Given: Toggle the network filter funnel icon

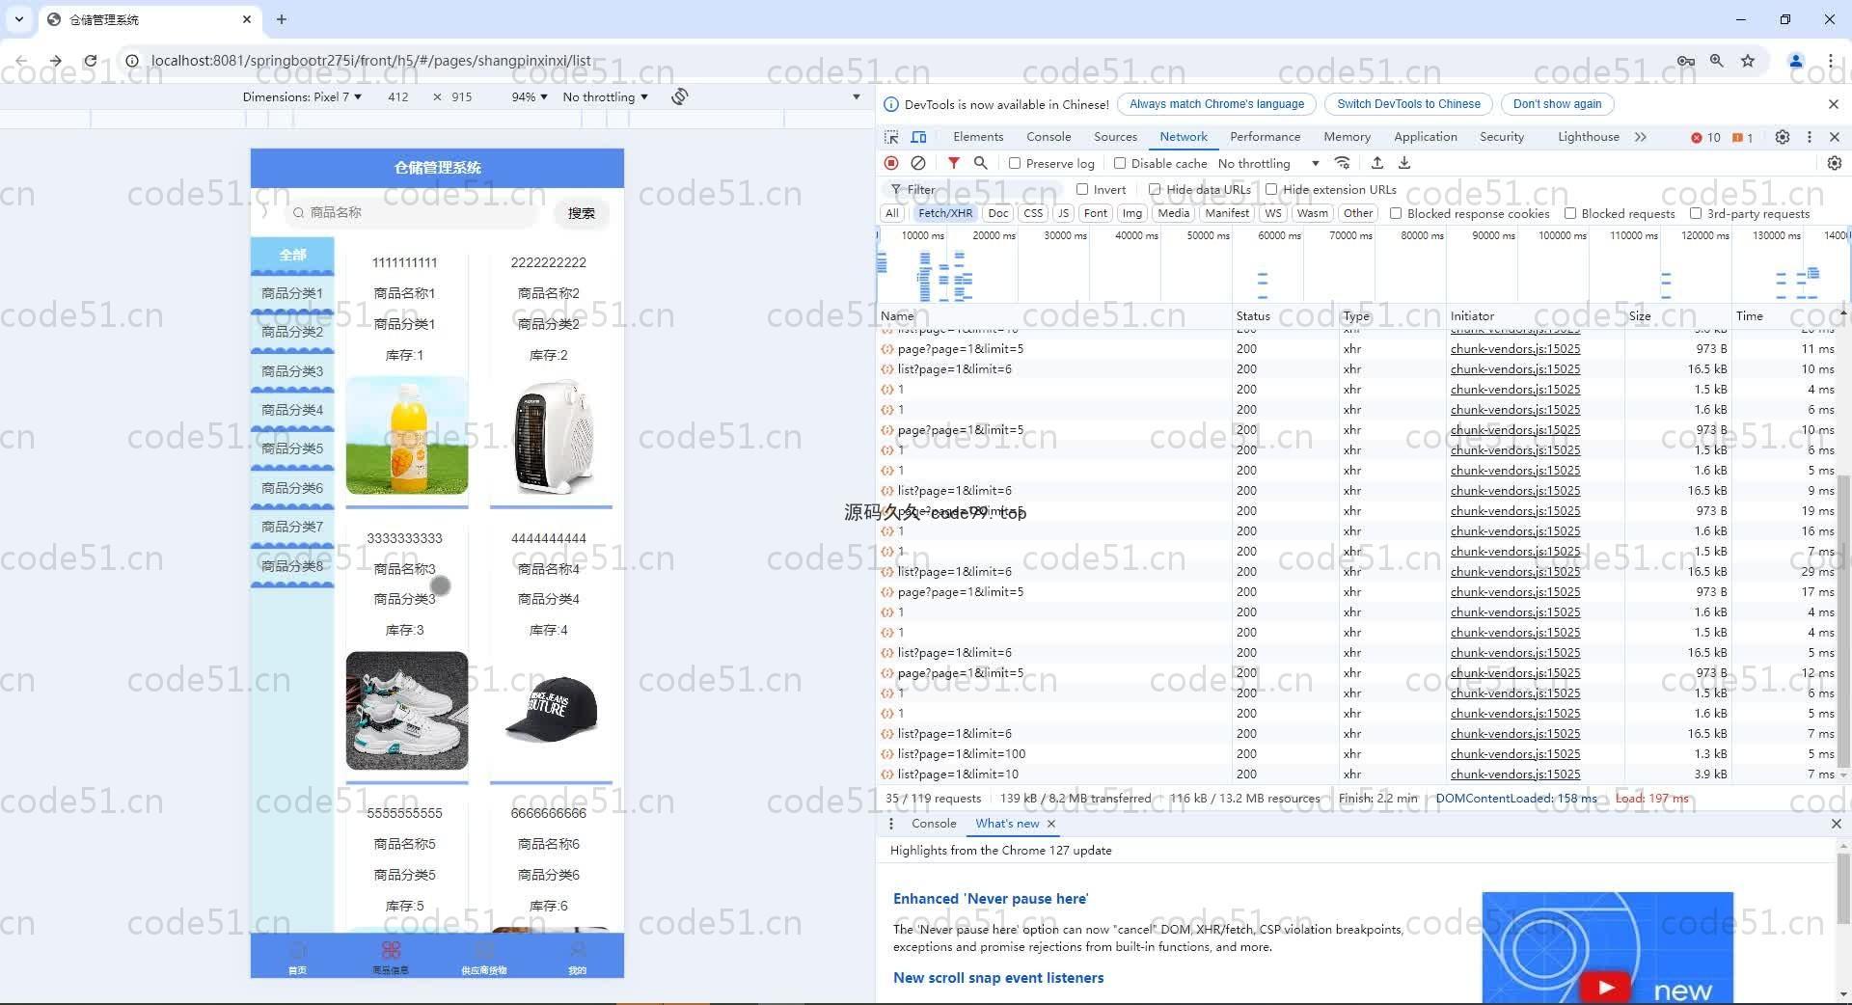Looking at the screenshot, I should coord(953,163).
